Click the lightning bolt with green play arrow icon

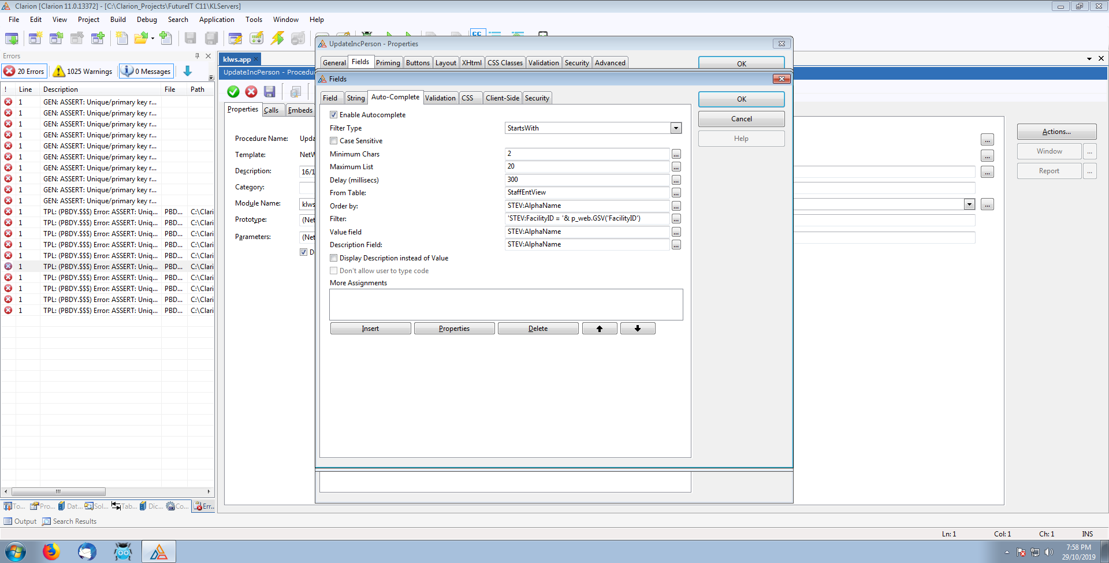[x=277, y=39]
